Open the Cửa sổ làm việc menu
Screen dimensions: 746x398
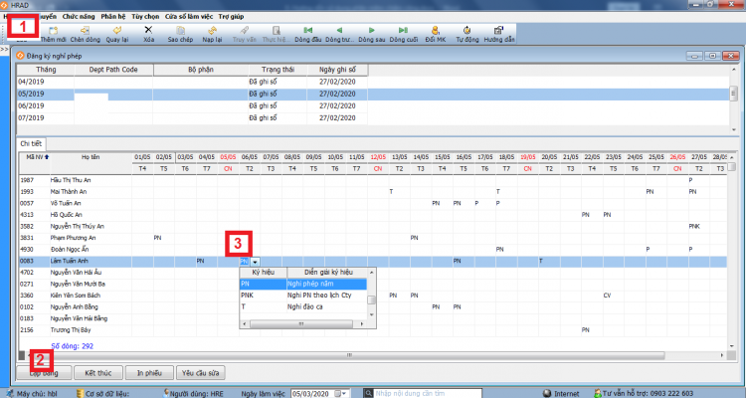[189, 16]
